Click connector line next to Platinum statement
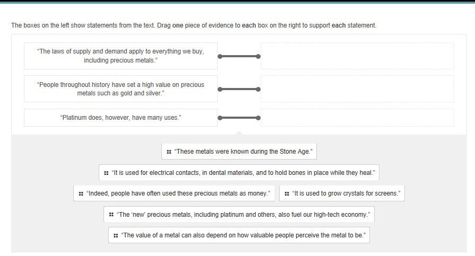Screen dimensions: 475x256 click(x=239, y=118)
